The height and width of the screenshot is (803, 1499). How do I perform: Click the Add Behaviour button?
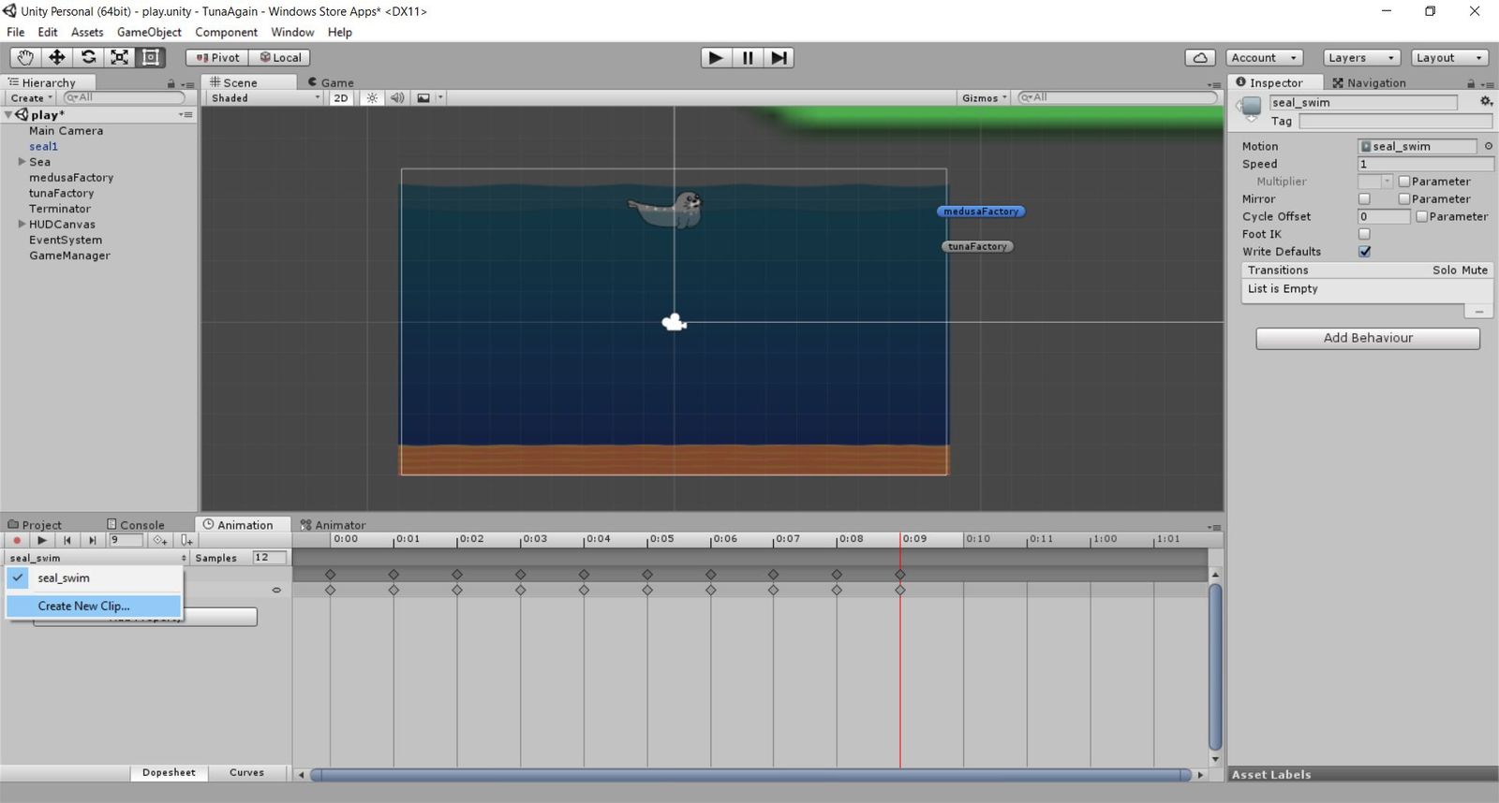(x=1368, y=338)
